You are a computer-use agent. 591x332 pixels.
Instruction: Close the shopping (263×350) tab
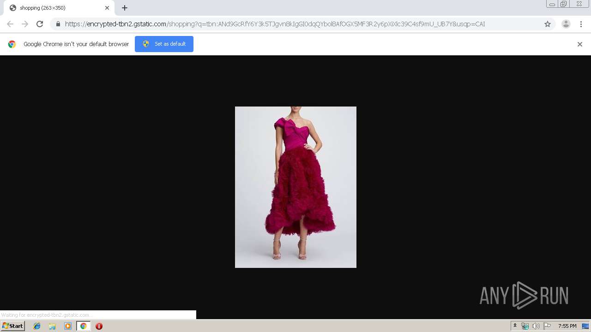[x=107, y=8]
